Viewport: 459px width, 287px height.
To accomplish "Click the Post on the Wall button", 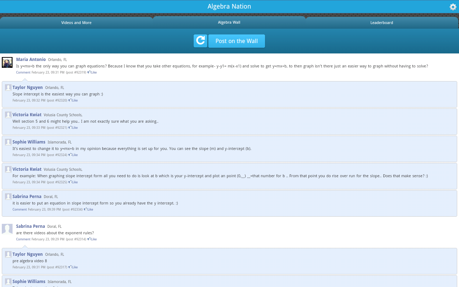I will pyautogui.click(x=237, y=41).
